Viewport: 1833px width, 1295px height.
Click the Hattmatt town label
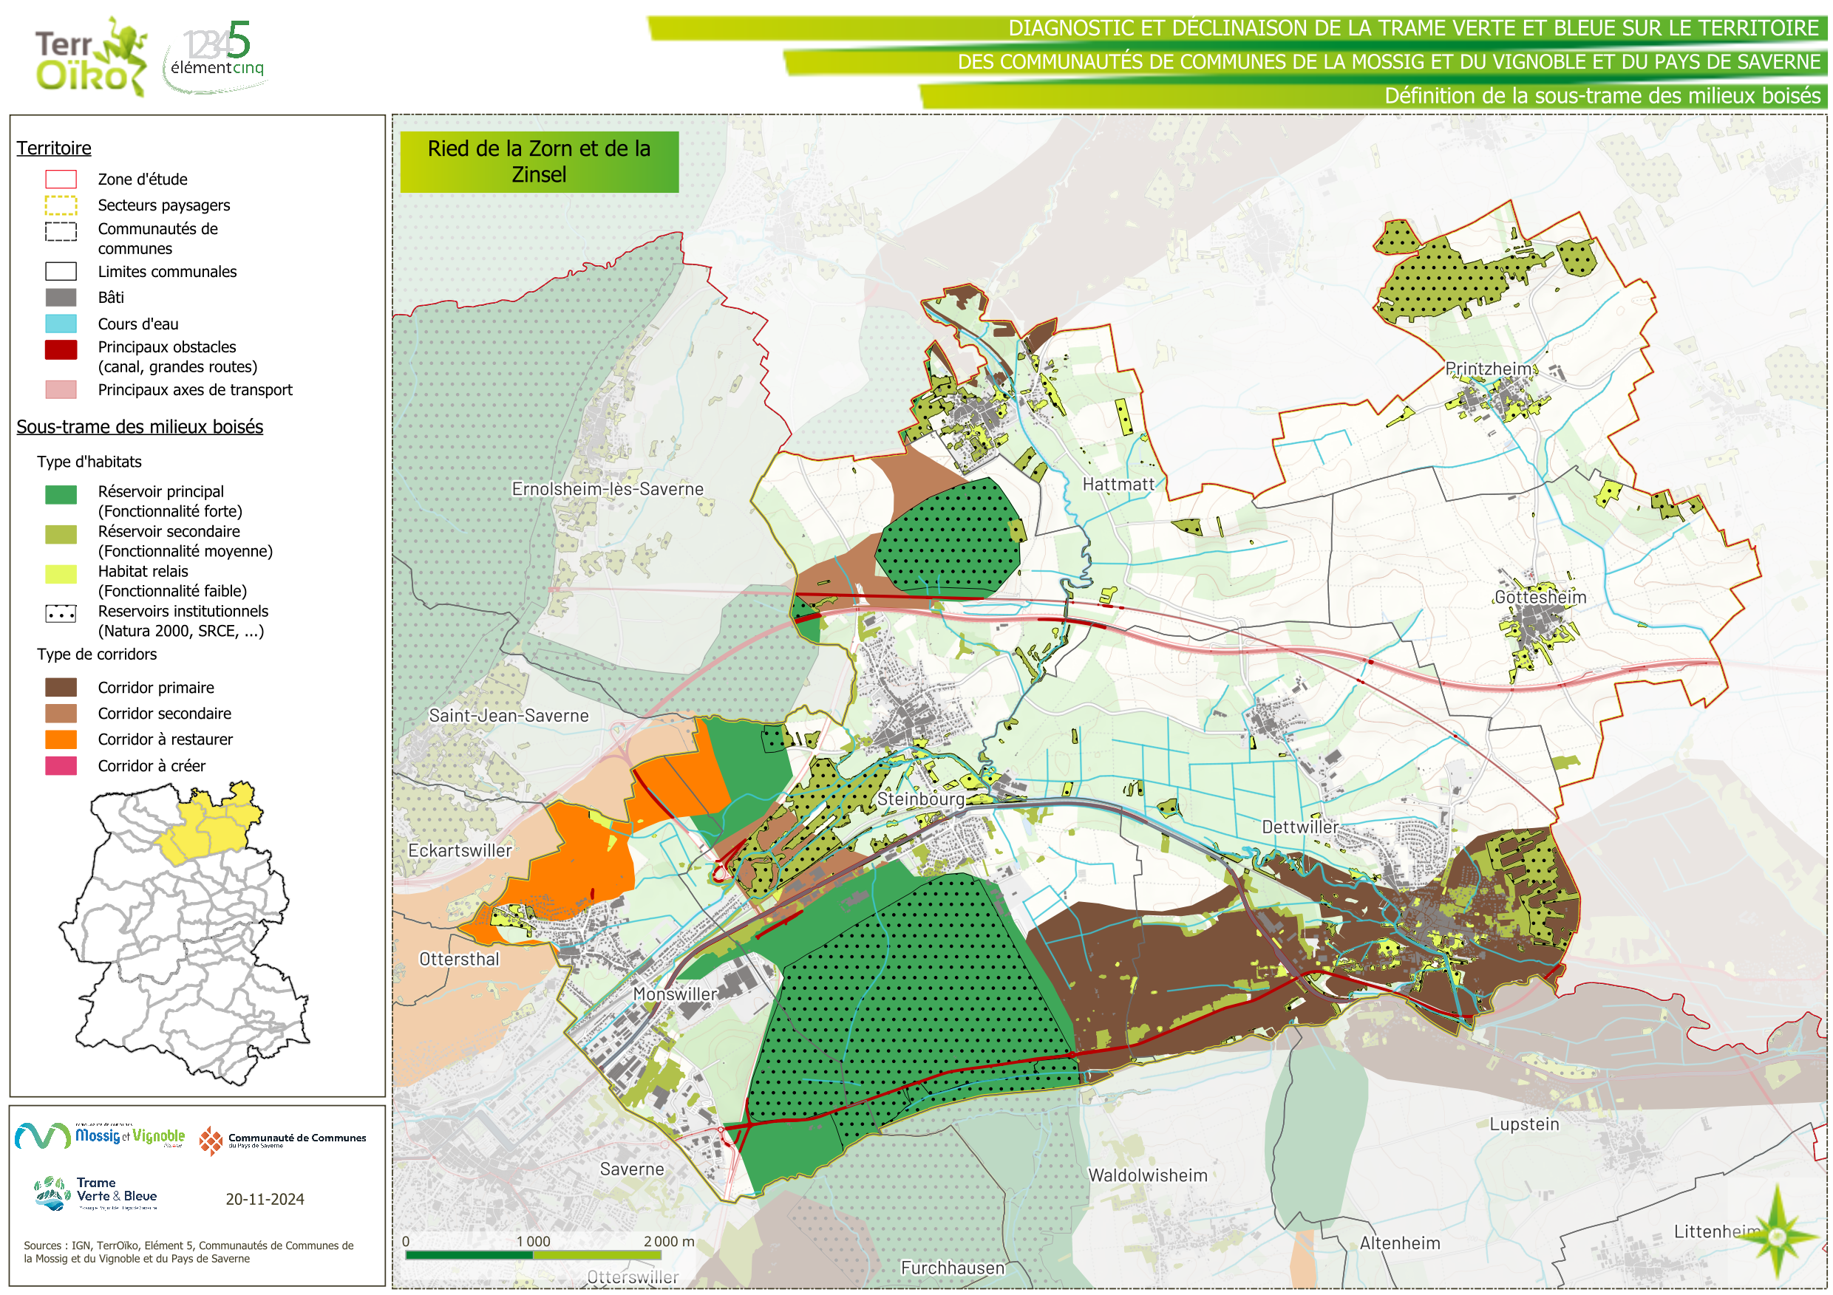click(x=1118, y=485)
